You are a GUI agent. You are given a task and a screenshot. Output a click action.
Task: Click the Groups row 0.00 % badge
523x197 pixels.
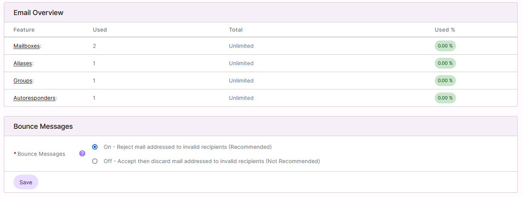pyautogui.click(x=445, y=81)
